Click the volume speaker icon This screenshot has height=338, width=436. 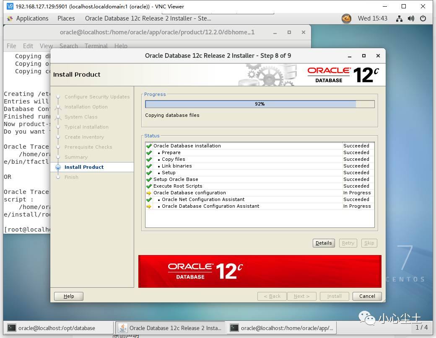411,18
